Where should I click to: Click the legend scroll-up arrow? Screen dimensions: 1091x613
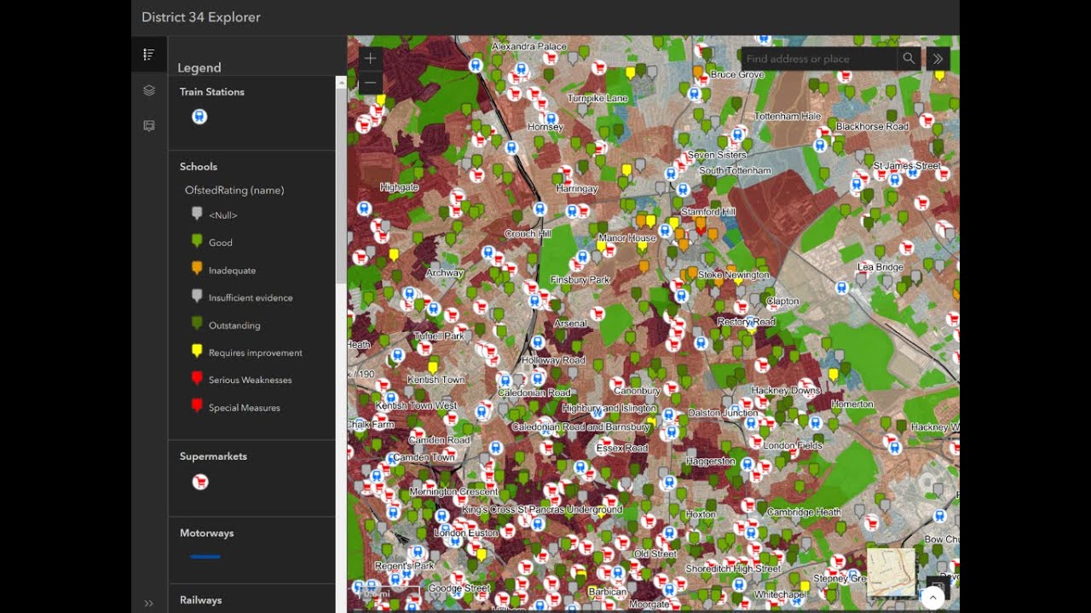[x=341, y=83]
